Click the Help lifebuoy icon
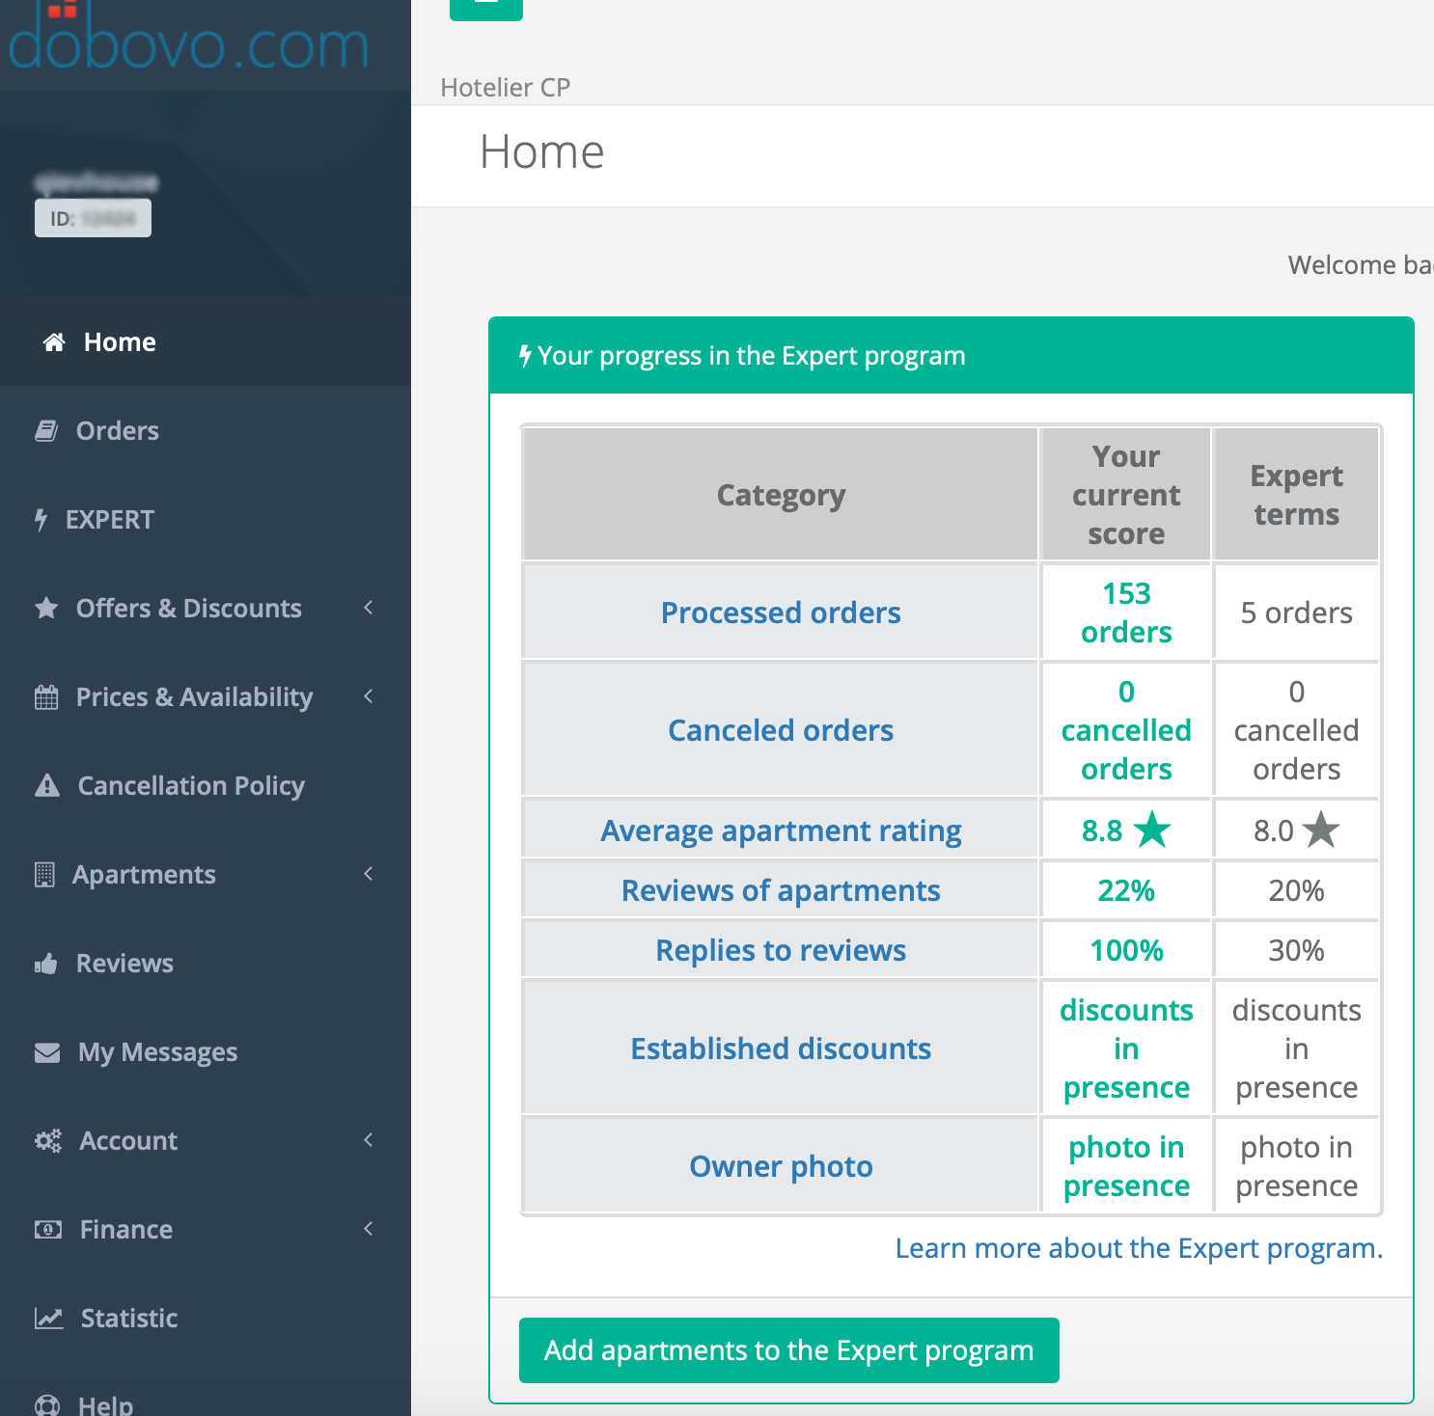The width and height of the screenshot is (1434, 1416). [47, 1405]
